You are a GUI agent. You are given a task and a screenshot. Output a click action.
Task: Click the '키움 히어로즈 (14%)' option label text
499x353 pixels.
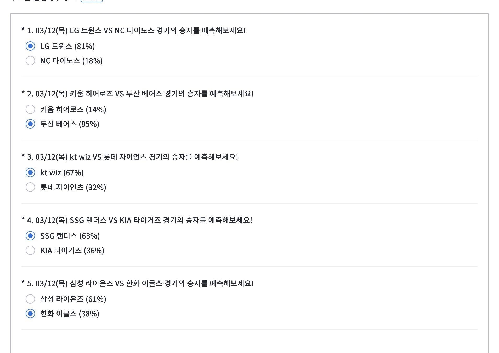click(x=73, y=109)
